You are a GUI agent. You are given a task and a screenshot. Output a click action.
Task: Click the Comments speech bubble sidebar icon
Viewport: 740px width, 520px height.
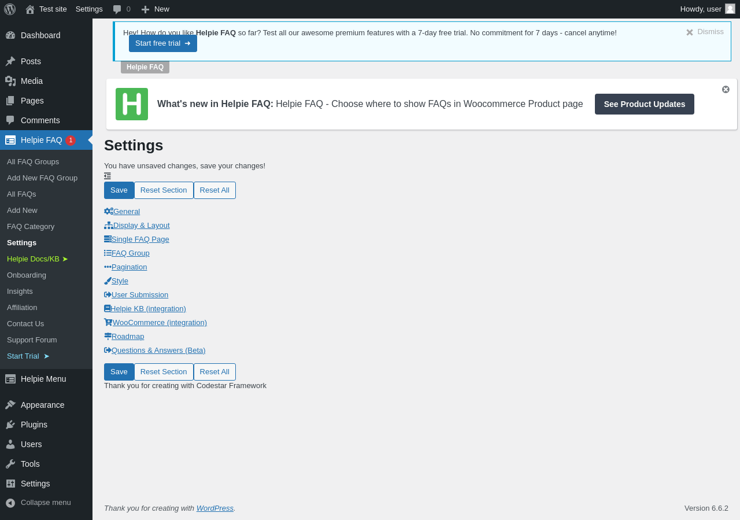click(10, 120)
